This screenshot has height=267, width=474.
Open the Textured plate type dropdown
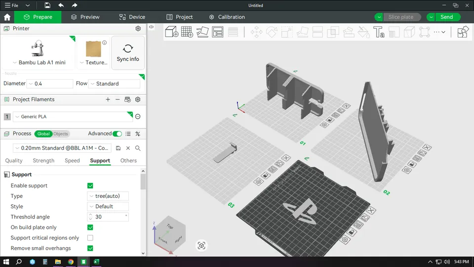(93, 62)
